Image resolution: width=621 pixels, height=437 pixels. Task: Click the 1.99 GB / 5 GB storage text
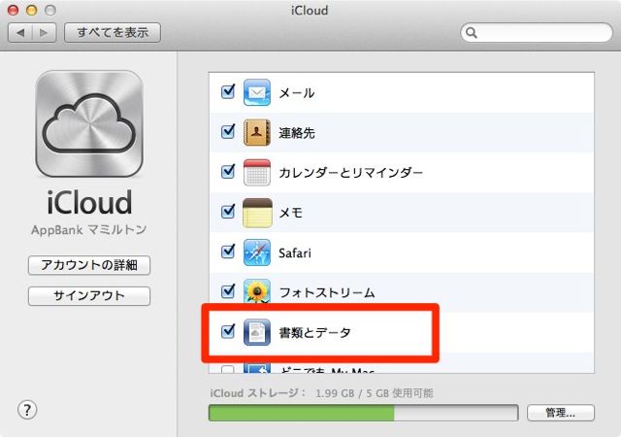click(375, 393)
